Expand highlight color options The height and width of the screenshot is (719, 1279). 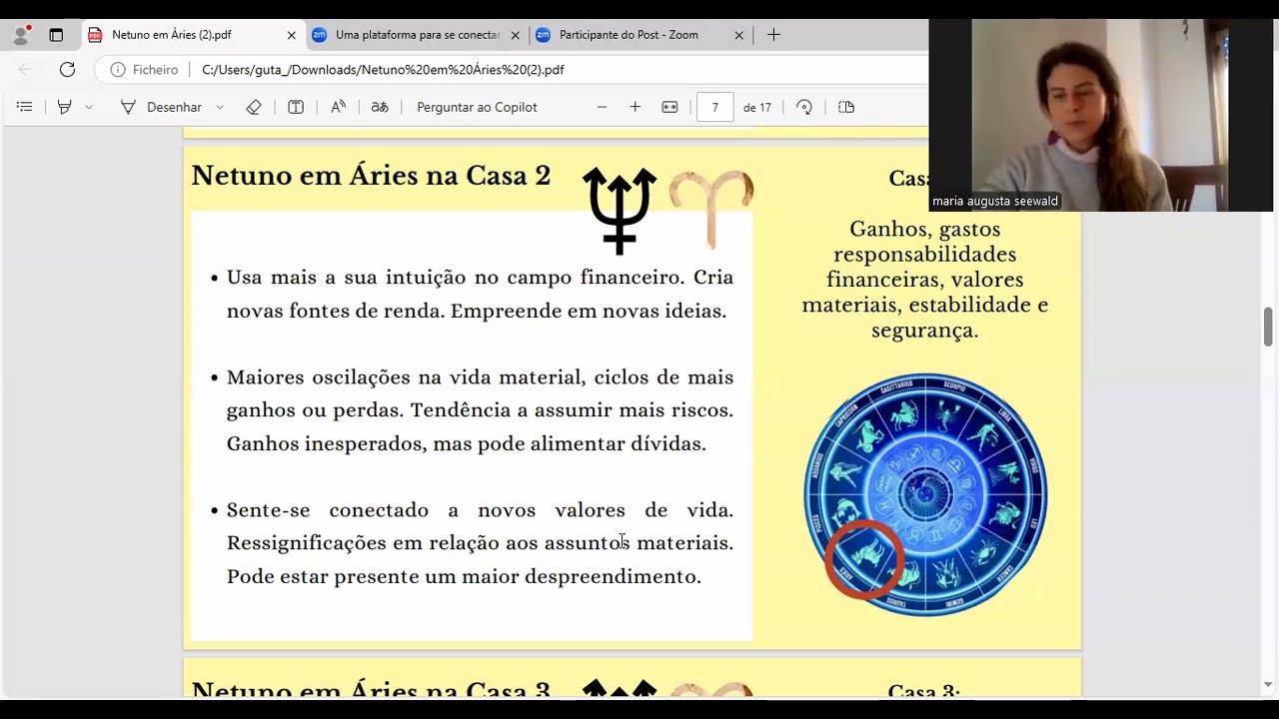coord(89,107)
